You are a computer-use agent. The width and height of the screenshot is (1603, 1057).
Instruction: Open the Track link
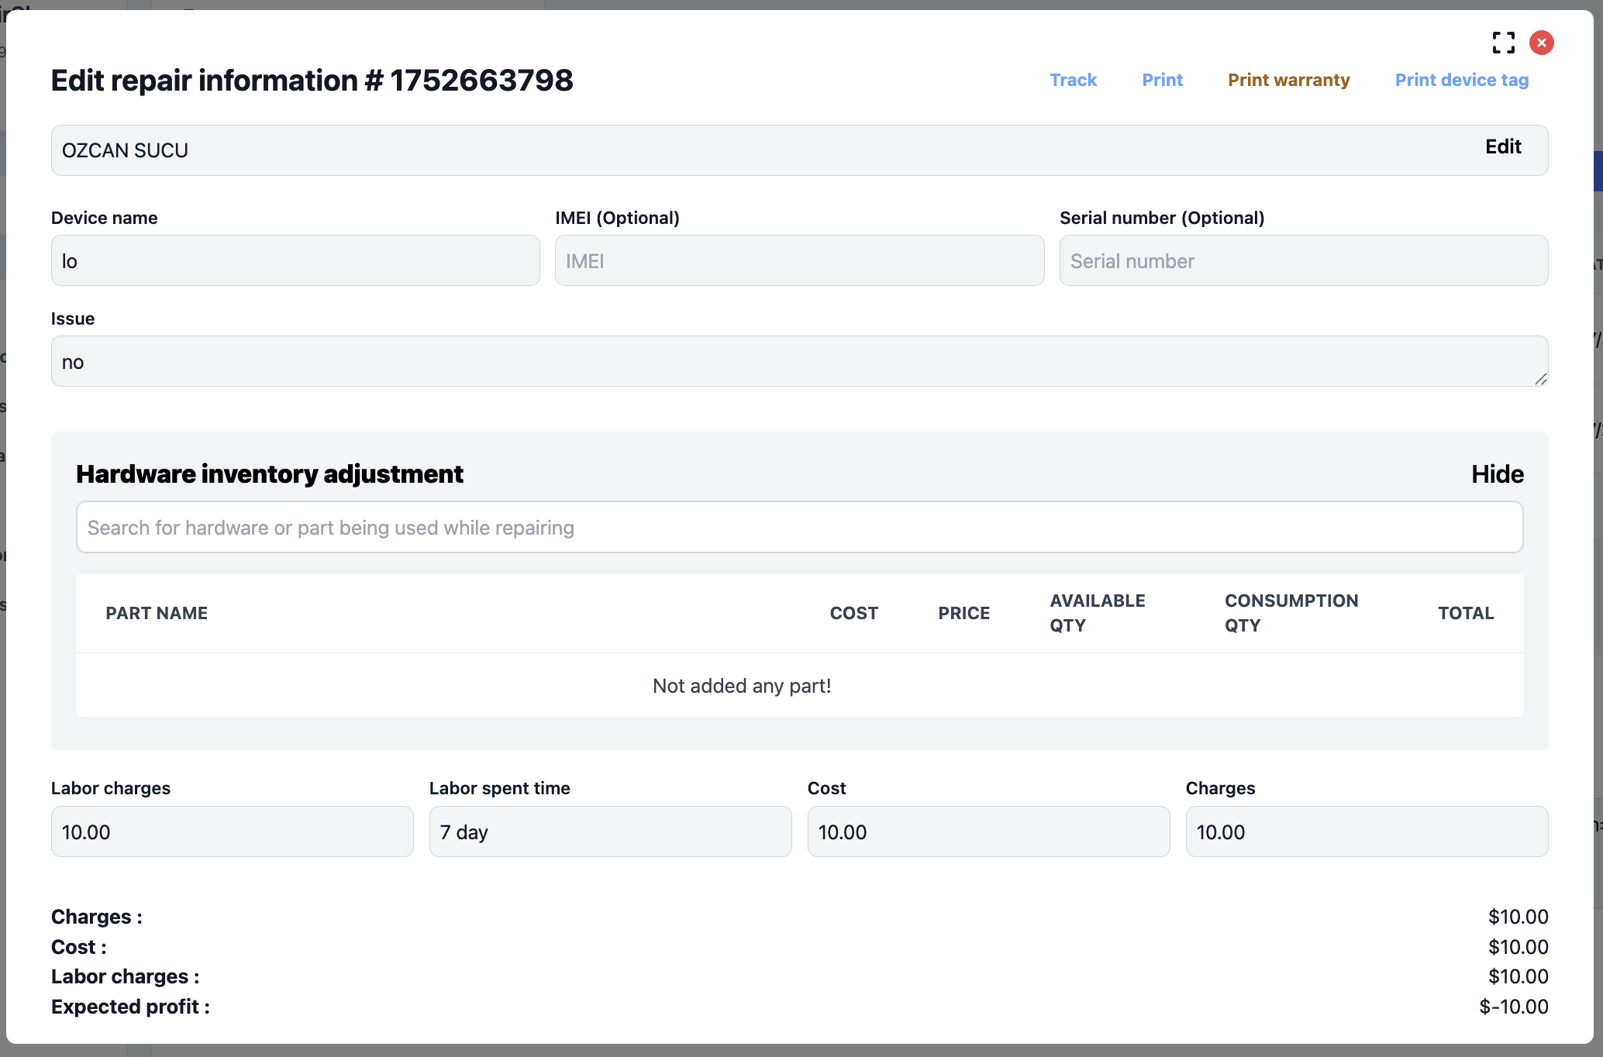click(1073, 80)
